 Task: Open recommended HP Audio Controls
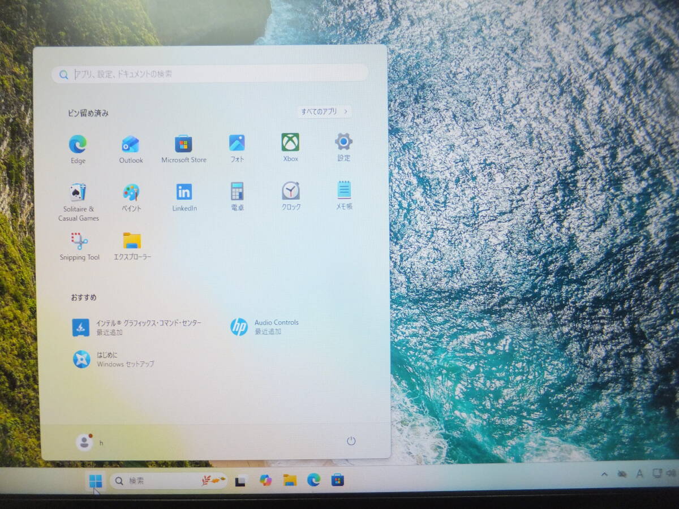click(264, 327)
